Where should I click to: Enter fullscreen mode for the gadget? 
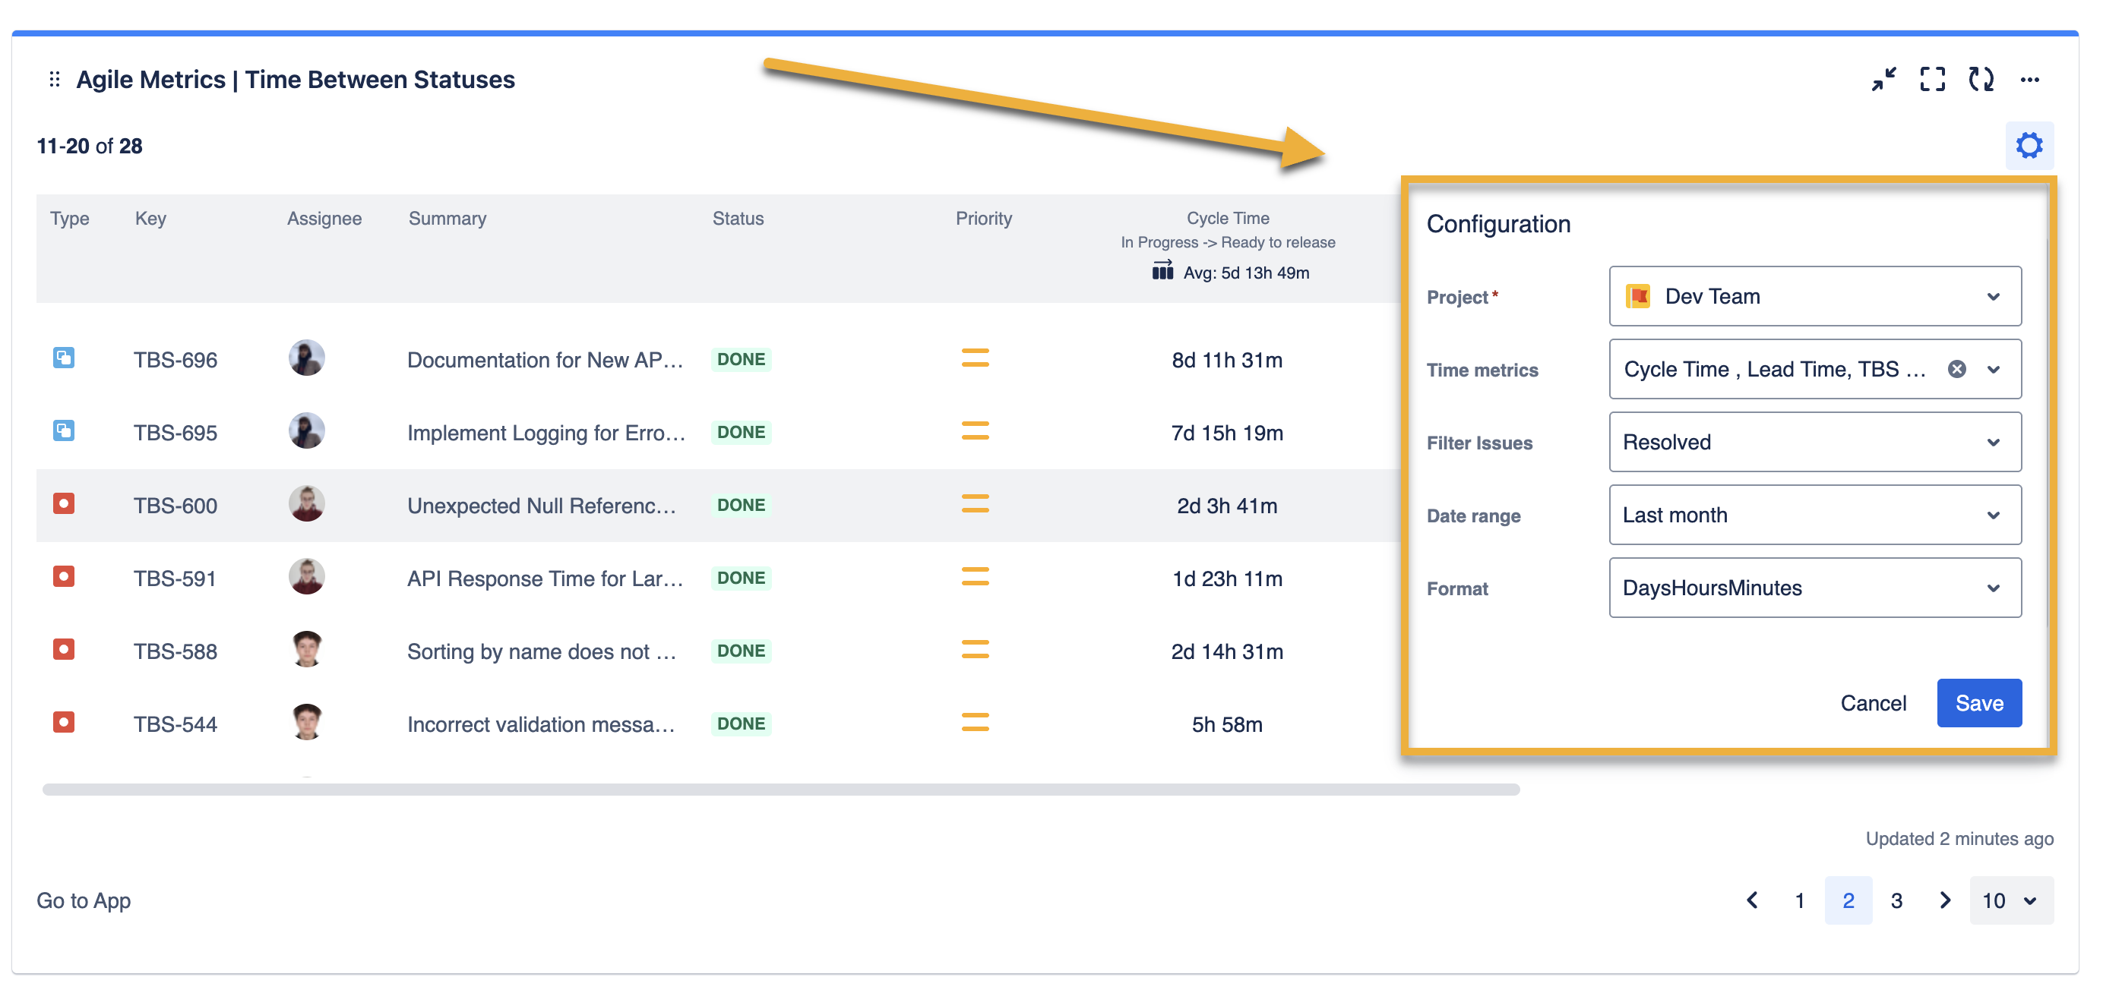1931,79
